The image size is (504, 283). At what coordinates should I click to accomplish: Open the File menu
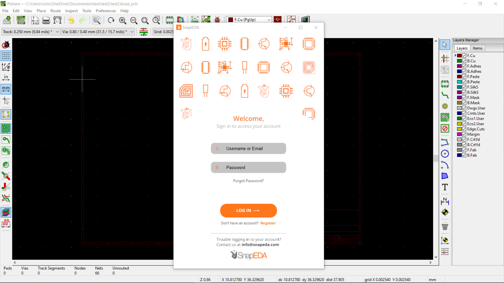coord(5,11)
